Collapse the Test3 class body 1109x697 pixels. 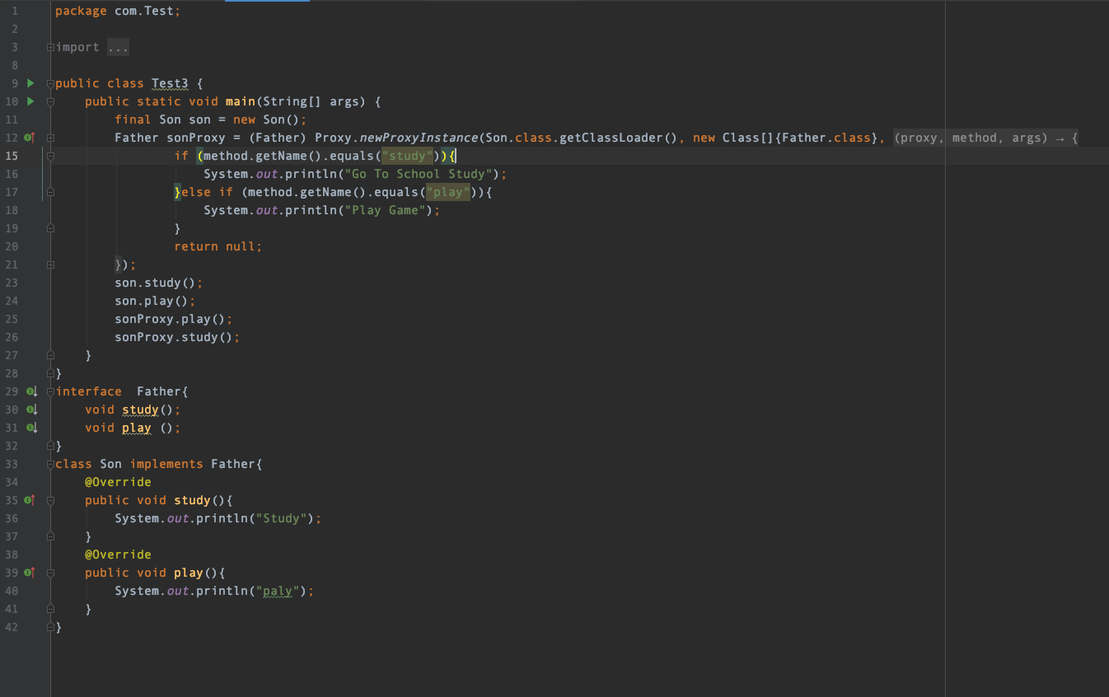tap(50, 83)
